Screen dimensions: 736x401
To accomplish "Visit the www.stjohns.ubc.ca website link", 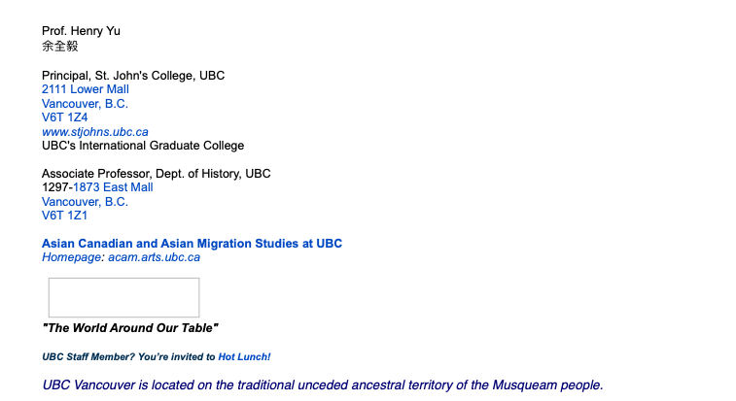I will 95,132.
